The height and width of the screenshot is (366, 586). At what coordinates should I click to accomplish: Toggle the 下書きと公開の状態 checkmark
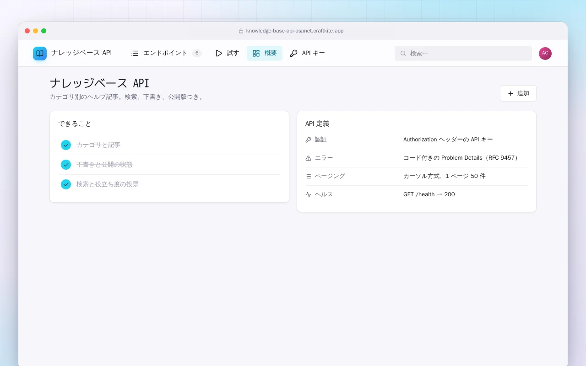66,165
